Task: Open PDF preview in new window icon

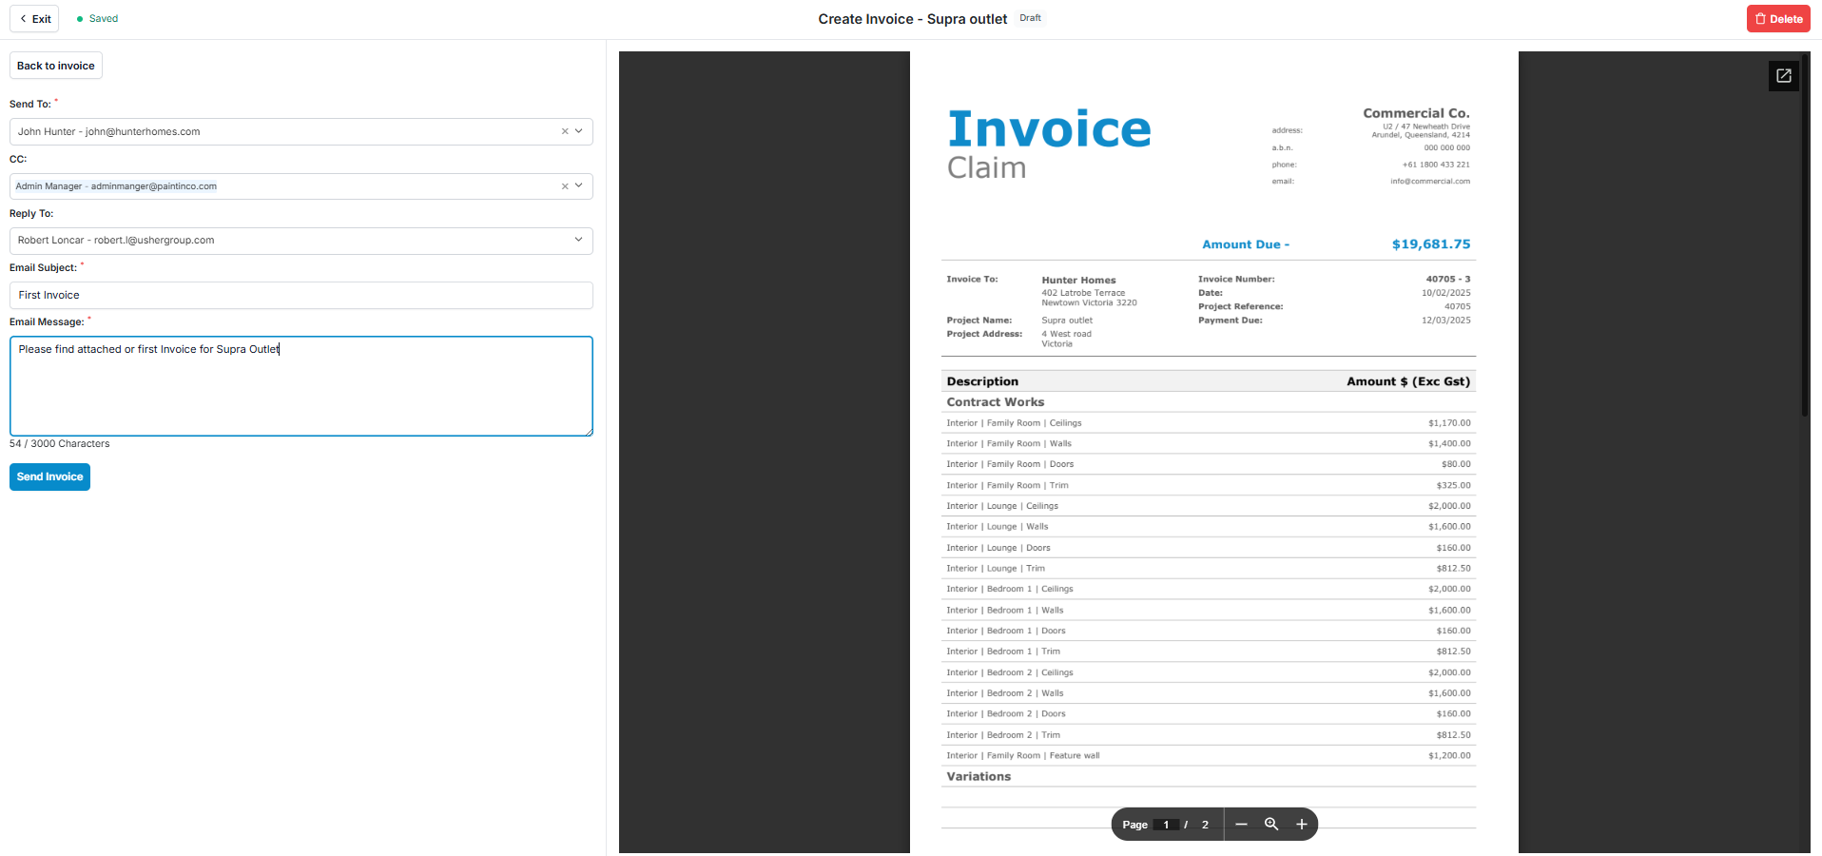Action: click(x=1783, y=76)
